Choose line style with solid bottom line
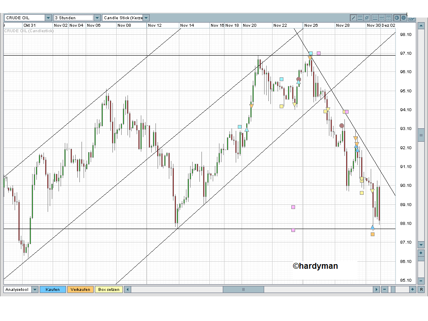This screenshot has width=428, height=321. [x=375, y=18]
